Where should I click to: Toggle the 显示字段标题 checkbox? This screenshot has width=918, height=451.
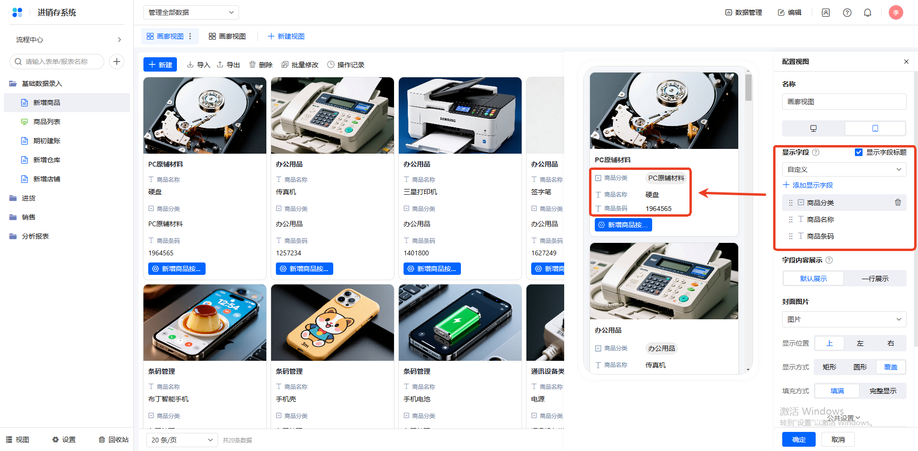coord(859,152)
